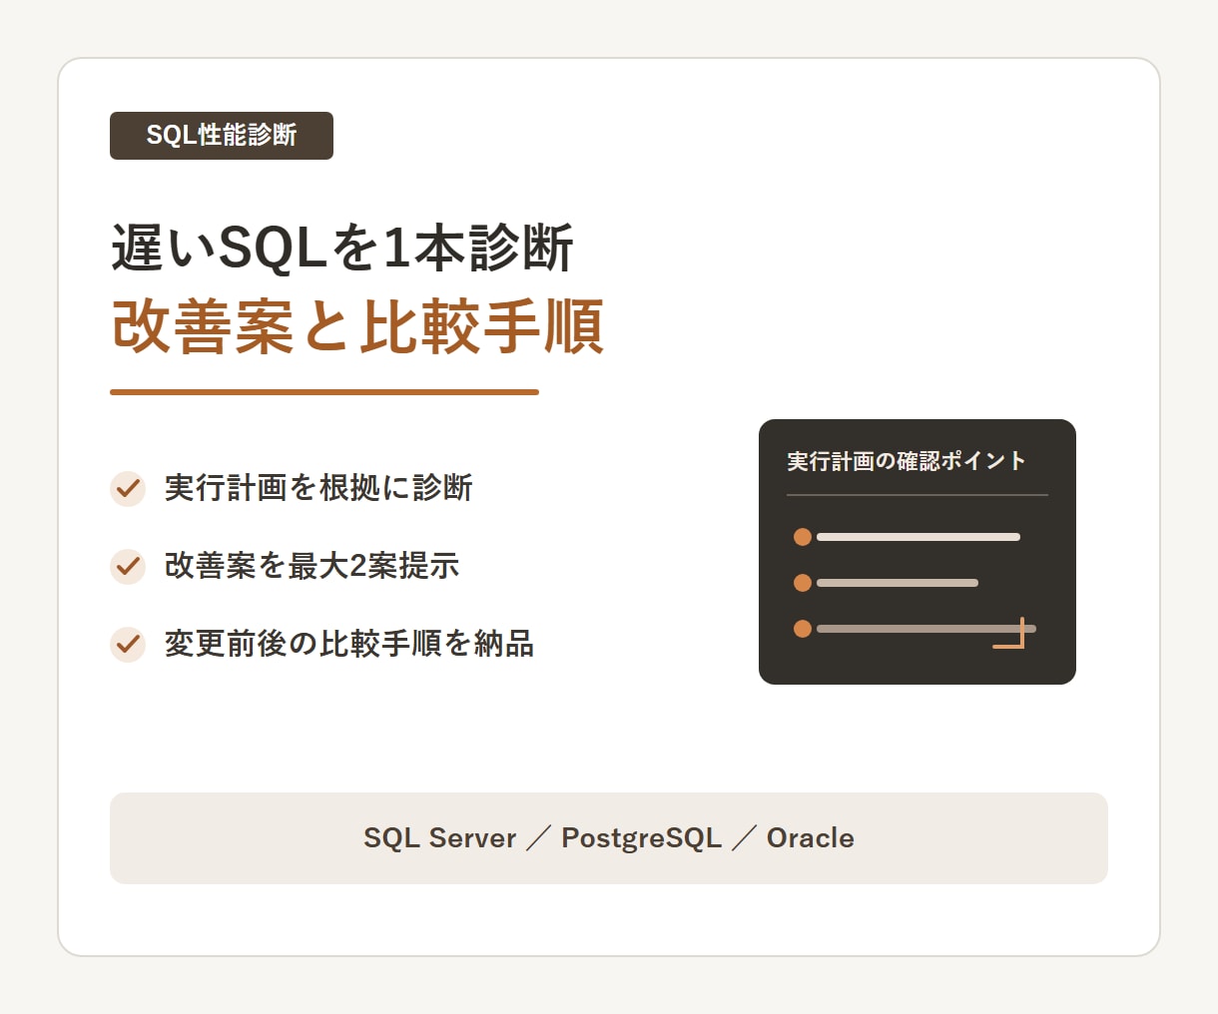
Task: Click the headline 遅いSQLを1本診断
Action: point(342,248)
